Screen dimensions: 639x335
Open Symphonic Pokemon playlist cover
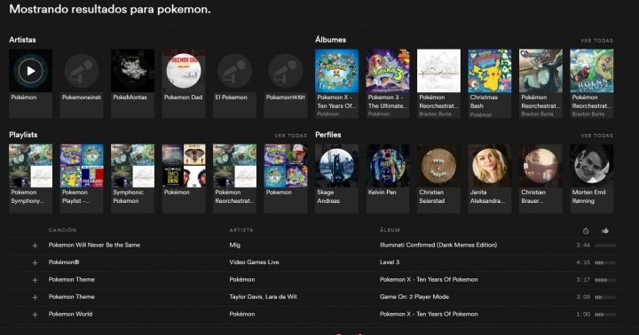[132, 166]
